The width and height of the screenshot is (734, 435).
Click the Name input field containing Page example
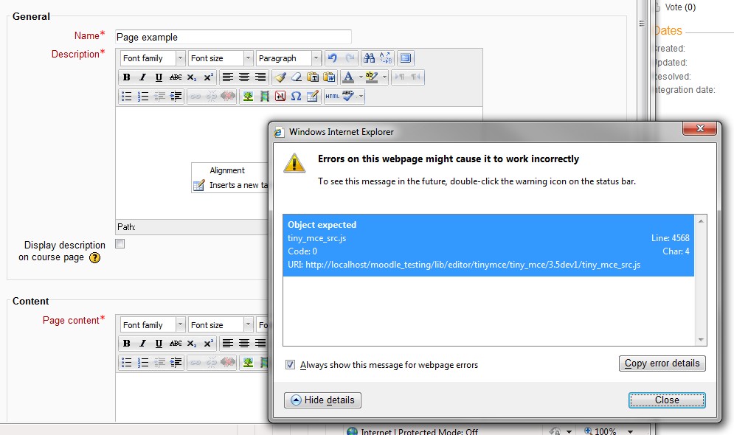233,37
